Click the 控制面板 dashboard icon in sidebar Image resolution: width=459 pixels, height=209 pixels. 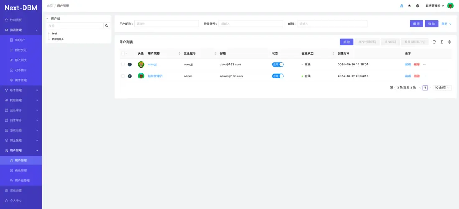coord(6,20)
